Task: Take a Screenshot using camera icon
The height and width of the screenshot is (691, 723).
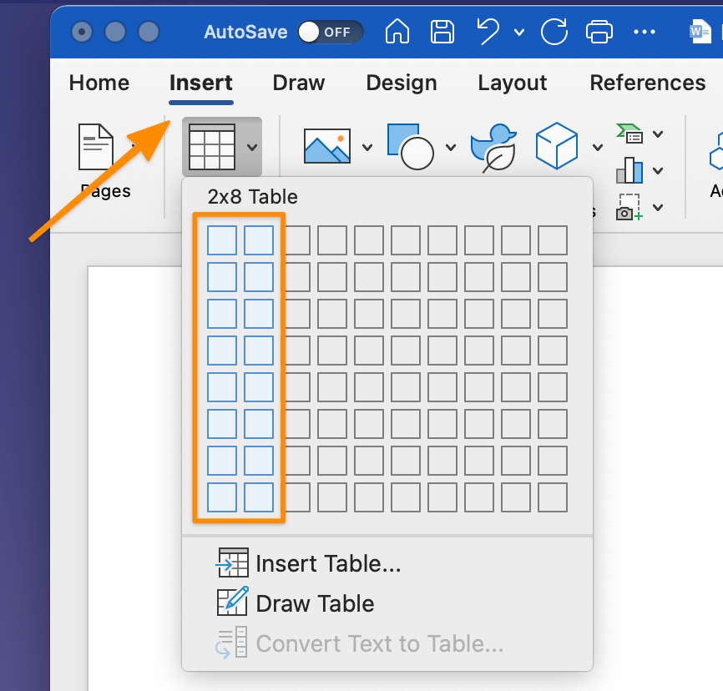Action: click(x=629, y=207)
